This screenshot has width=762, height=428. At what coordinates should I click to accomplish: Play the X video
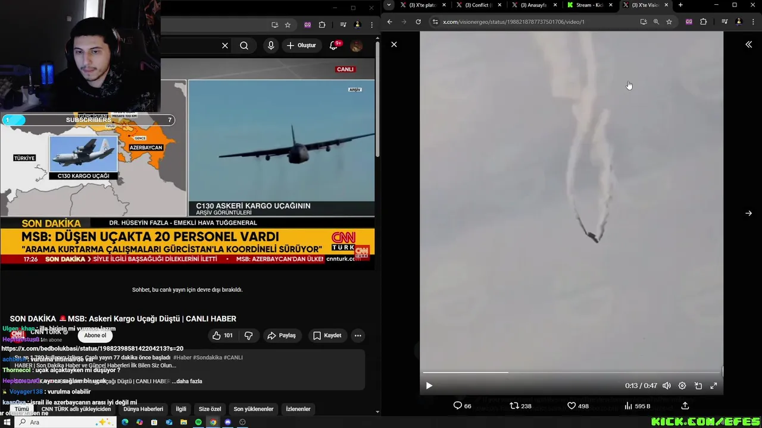point(429,386)
